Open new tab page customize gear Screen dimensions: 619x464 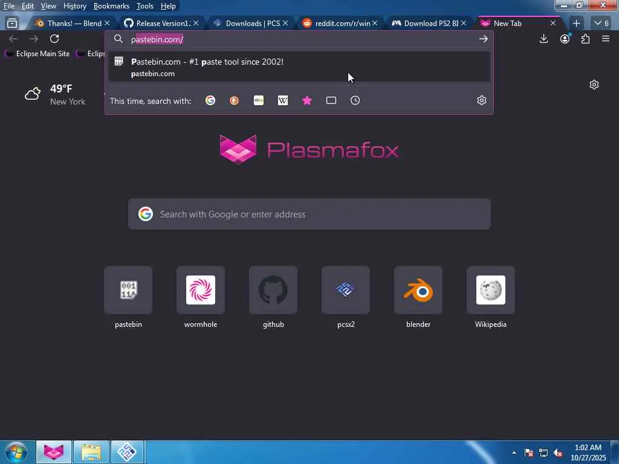(594, 85)
